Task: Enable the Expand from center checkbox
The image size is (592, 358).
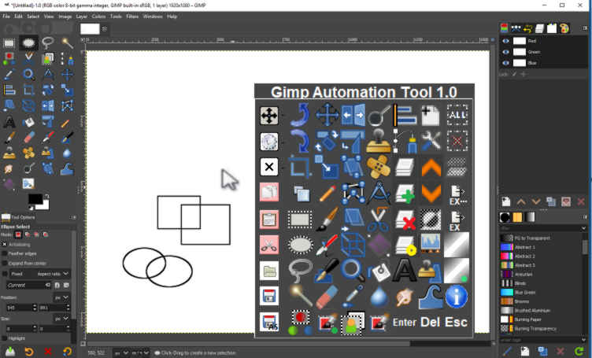Action: point(5,264)
